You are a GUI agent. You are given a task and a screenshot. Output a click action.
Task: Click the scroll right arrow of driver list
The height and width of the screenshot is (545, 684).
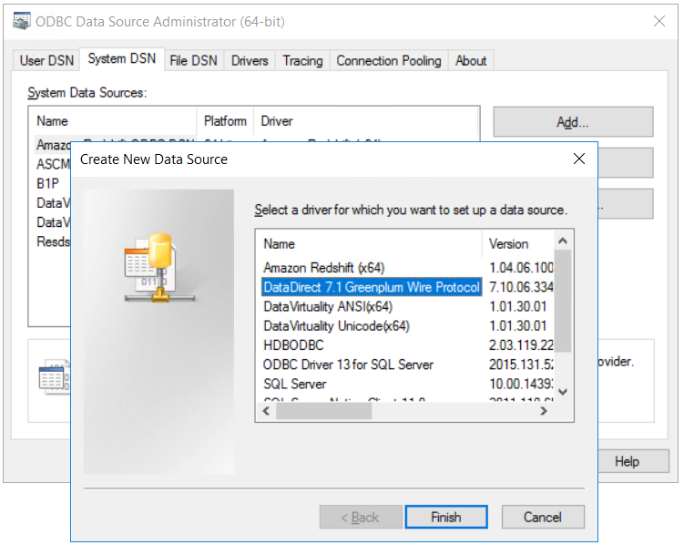(544, 411)
